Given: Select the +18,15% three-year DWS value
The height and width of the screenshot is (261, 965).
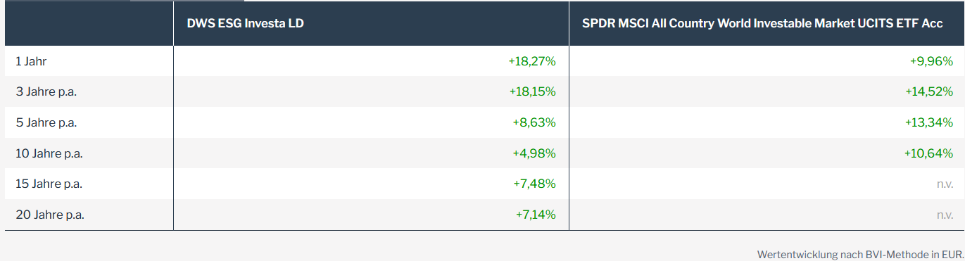Looking at the screenshot, I should click(x=532, y=92).
